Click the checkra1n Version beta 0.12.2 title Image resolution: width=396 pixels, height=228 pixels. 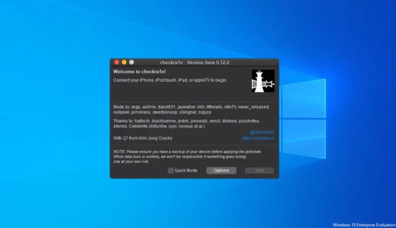[194, 62]
